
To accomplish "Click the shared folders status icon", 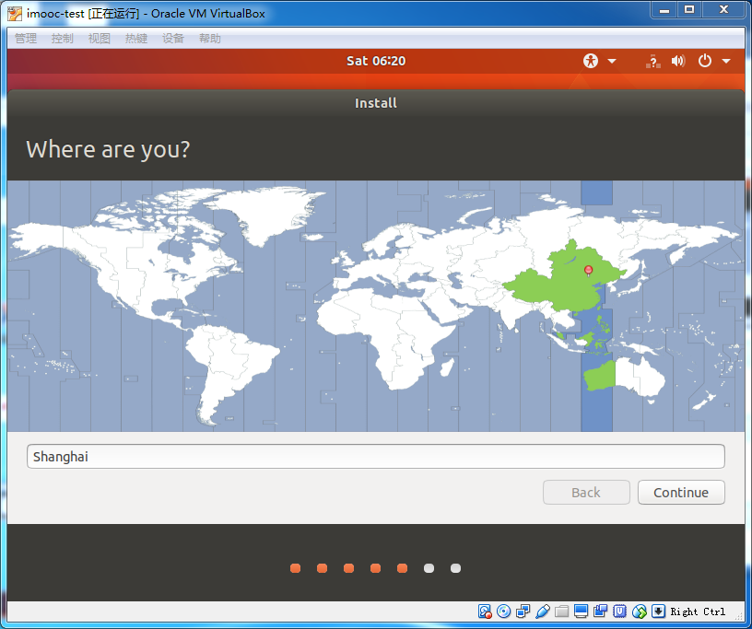I will (561, 612).
